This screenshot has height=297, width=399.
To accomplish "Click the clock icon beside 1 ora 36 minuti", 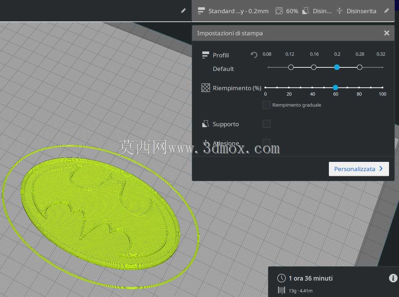I will pyautogui.click(x=281, y=278).
